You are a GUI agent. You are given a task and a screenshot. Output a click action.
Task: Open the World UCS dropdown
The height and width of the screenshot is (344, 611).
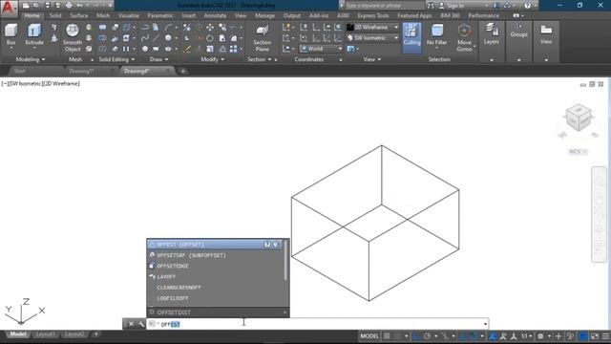pos(321,49)
